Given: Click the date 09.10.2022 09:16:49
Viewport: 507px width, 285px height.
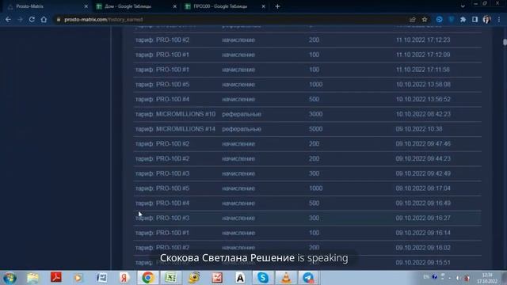Looking at the screenshot, I should pos(423,203).
